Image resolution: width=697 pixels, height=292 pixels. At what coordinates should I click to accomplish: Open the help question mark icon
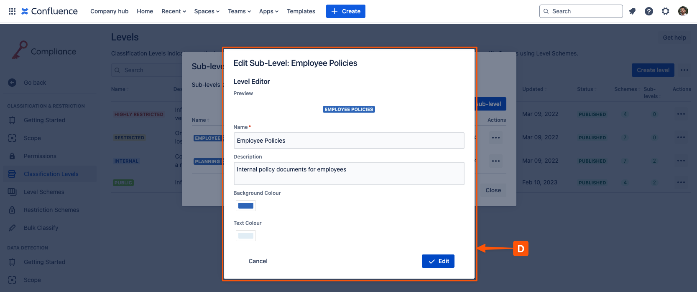coord(649,11)
